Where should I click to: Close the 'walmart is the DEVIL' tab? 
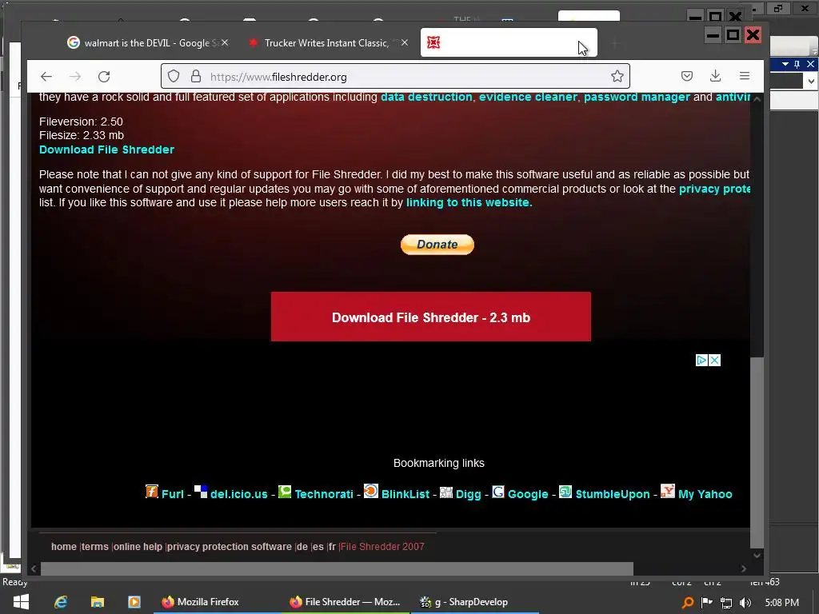tap(225, 43)
